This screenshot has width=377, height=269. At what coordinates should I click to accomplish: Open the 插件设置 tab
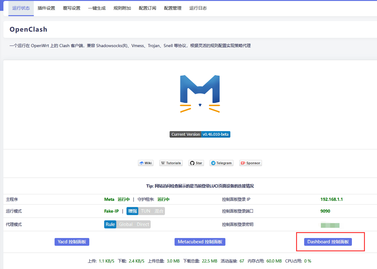46,8
